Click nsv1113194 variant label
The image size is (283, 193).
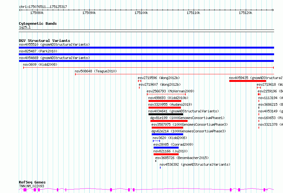[271, 98]
